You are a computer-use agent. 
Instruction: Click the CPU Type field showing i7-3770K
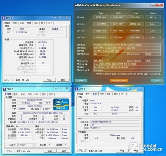tap(127, 45)
